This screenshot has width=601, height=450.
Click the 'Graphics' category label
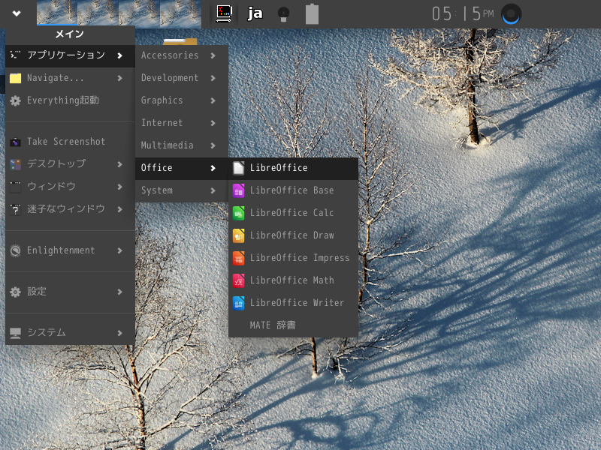(162, 100)
